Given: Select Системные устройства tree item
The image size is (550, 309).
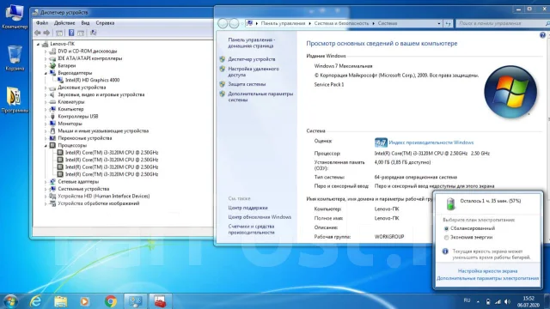Looking at the screenshot, I should 83,189.
